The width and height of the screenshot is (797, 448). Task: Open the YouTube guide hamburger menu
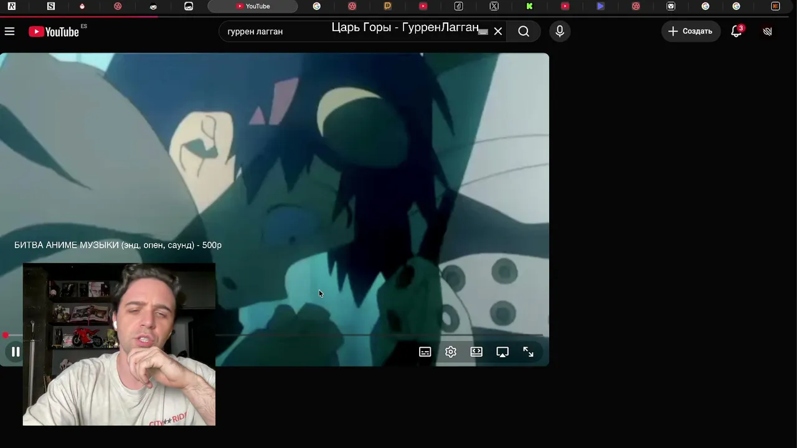click(x=9, y=31)
